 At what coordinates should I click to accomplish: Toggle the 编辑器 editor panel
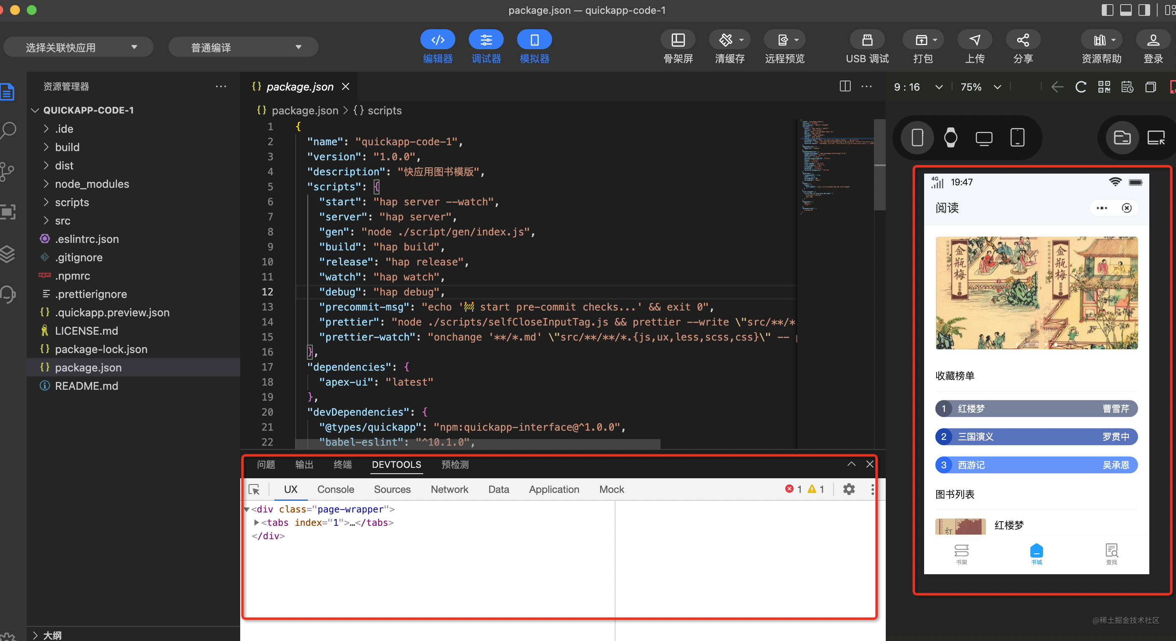pos(437,40)
